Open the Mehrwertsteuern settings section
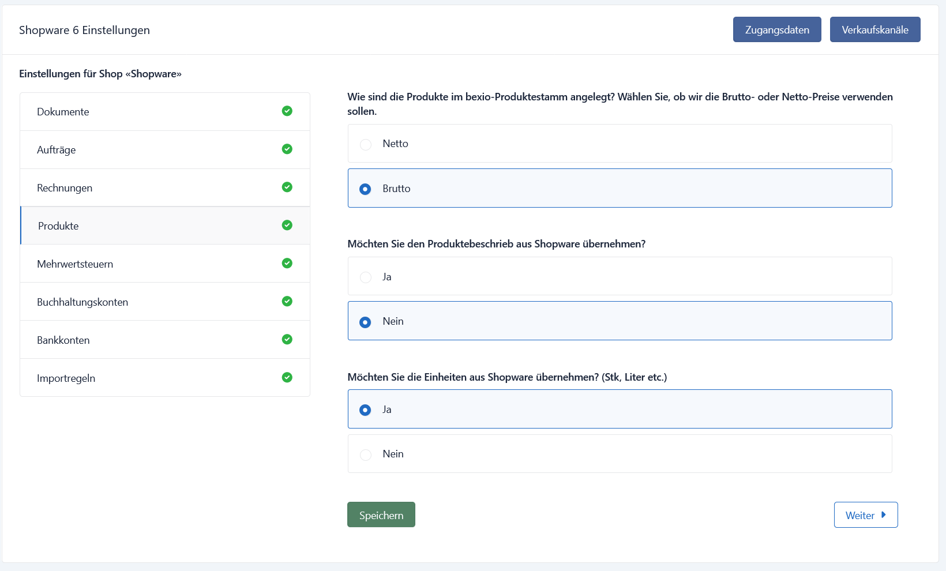Screen dimensions: 946x571 [x=165, y=264]
